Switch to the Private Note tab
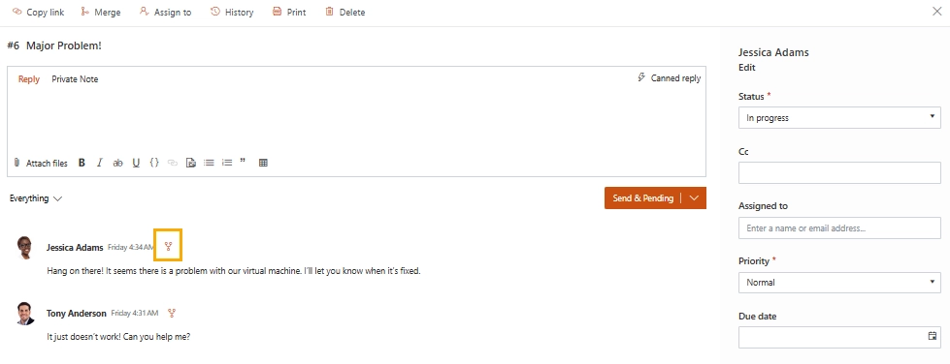The image size is (950, 364). tap(75, 79)
